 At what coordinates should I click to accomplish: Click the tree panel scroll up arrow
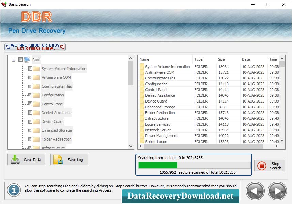(x=131, y=59)
